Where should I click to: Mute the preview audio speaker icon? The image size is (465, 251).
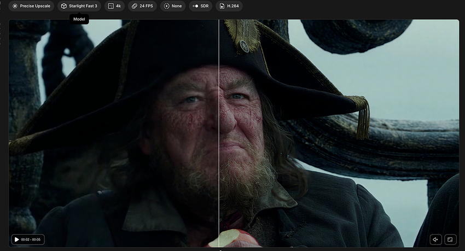(435, 240)
